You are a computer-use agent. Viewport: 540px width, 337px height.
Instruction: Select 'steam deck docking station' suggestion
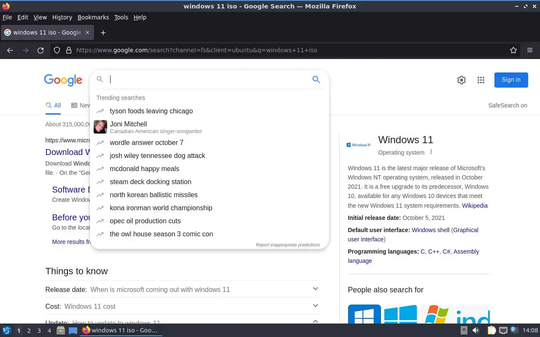(x=209, y=182)
